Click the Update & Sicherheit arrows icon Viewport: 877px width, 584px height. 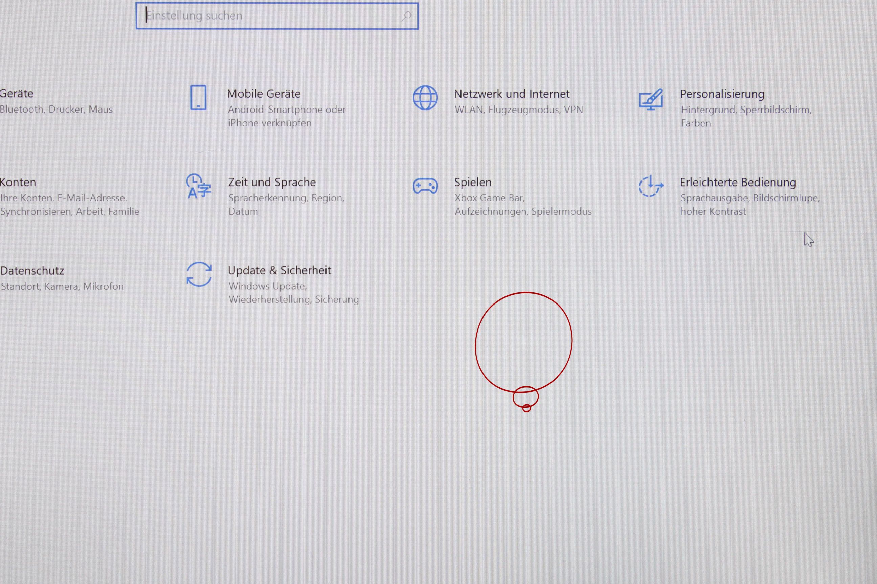199,274
